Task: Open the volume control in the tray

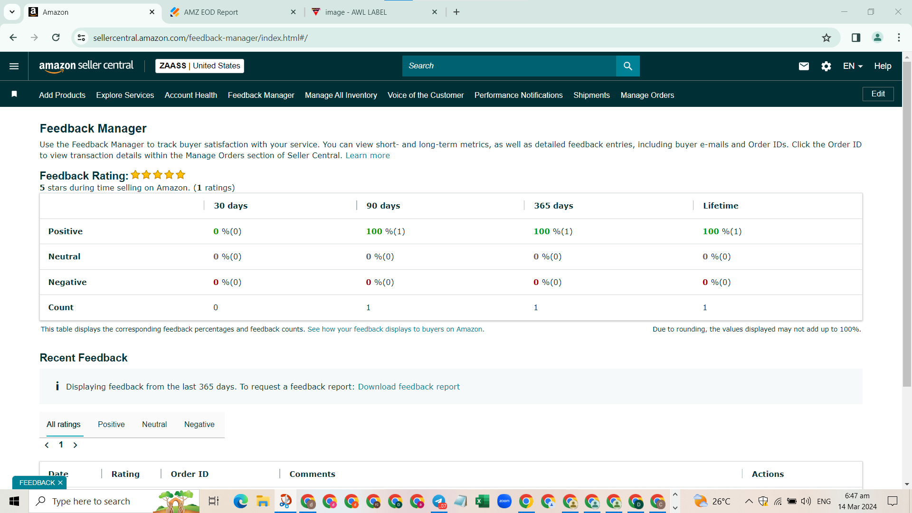Action: point(806,501)
